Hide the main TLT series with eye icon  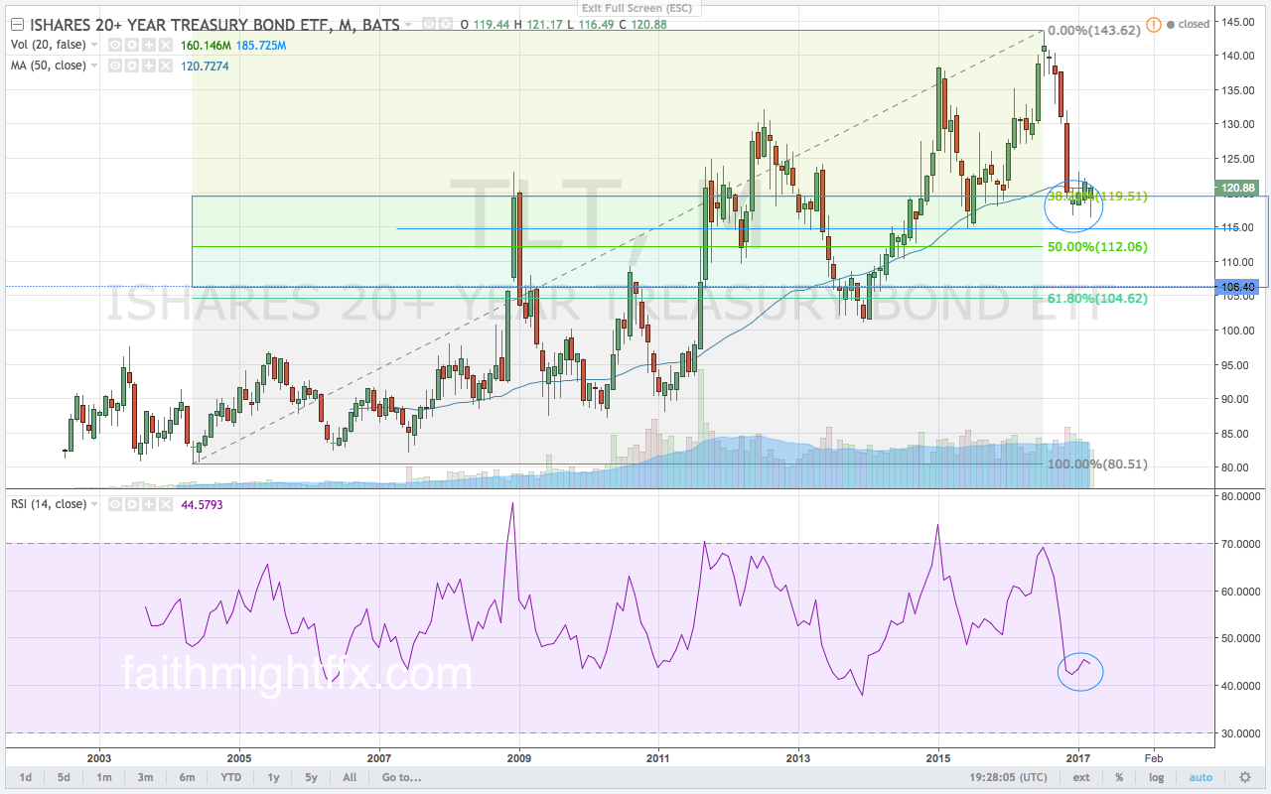[429, 23]
